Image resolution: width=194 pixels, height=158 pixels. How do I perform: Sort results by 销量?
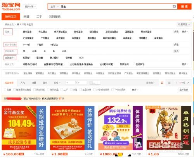click(x=34, y=82)
